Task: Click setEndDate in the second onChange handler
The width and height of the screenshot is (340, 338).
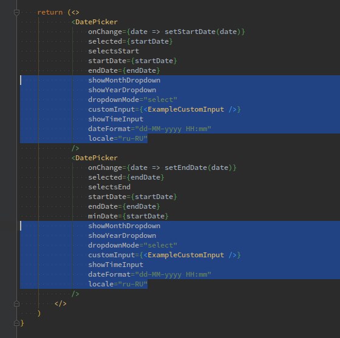Action: coord(186,167)
